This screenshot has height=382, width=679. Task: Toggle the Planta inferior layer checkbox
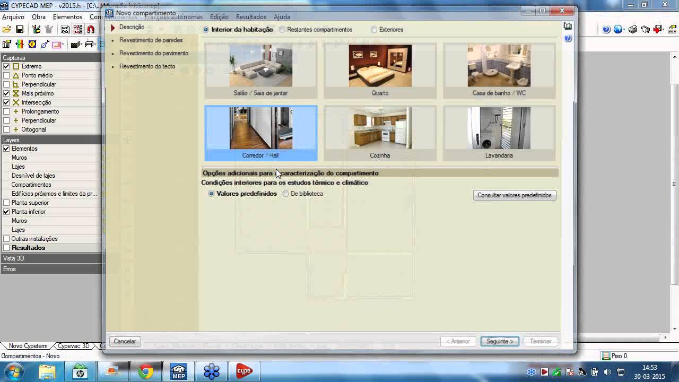(x=6, y=212)
